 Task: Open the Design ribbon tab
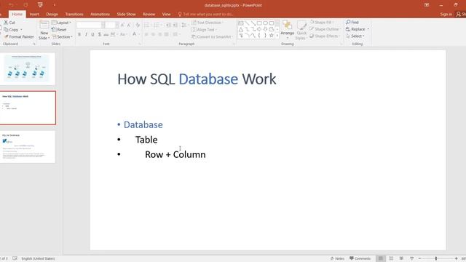pyautogui.click(x=52, y=15)
